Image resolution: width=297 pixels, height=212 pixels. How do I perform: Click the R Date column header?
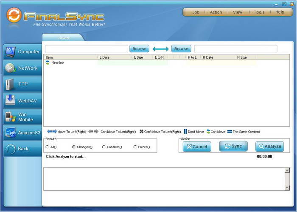218,57
